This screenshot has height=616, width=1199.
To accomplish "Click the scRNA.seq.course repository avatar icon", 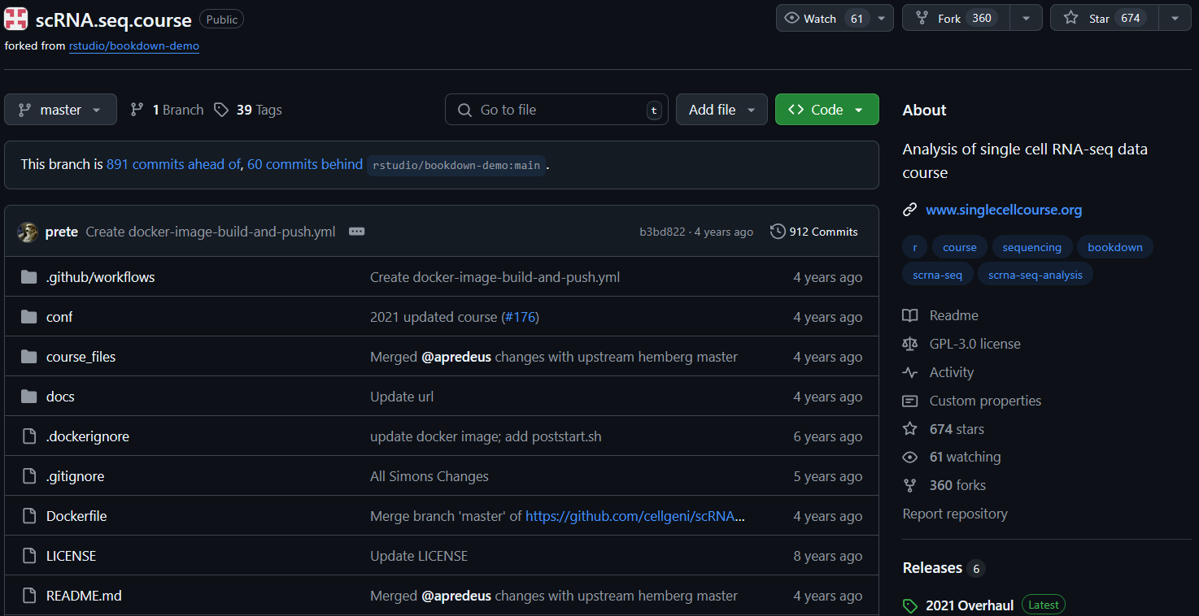I will click(x=16, y=20).
